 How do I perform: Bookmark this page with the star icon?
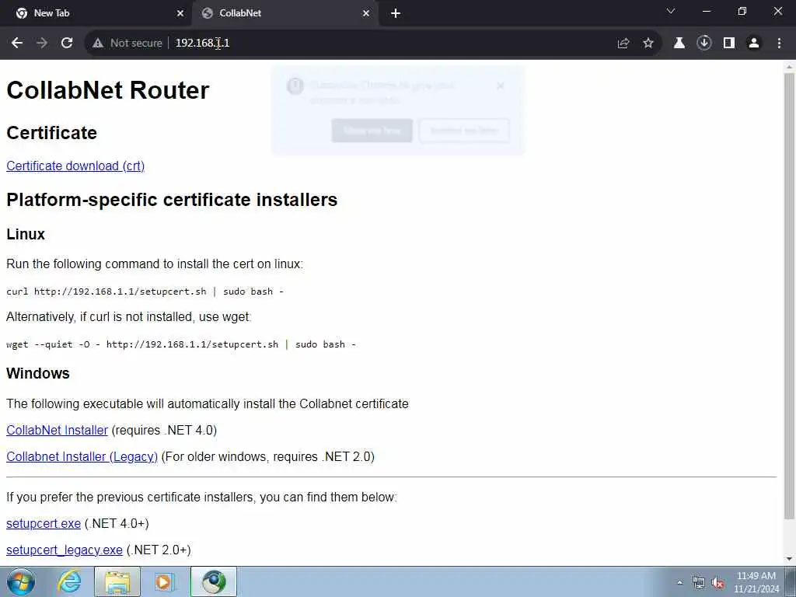pyautogui.click(x=648, y=44)
